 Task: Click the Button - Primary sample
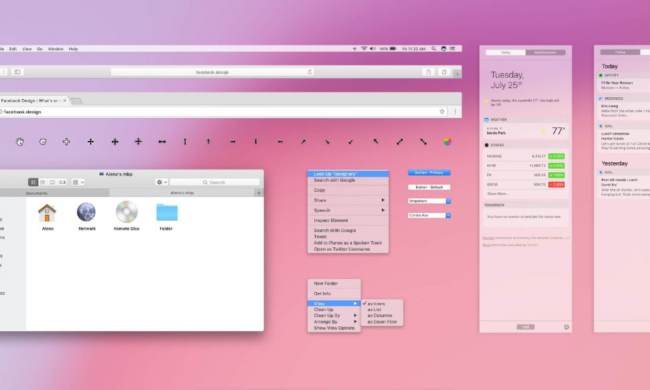tap(429, 172)
